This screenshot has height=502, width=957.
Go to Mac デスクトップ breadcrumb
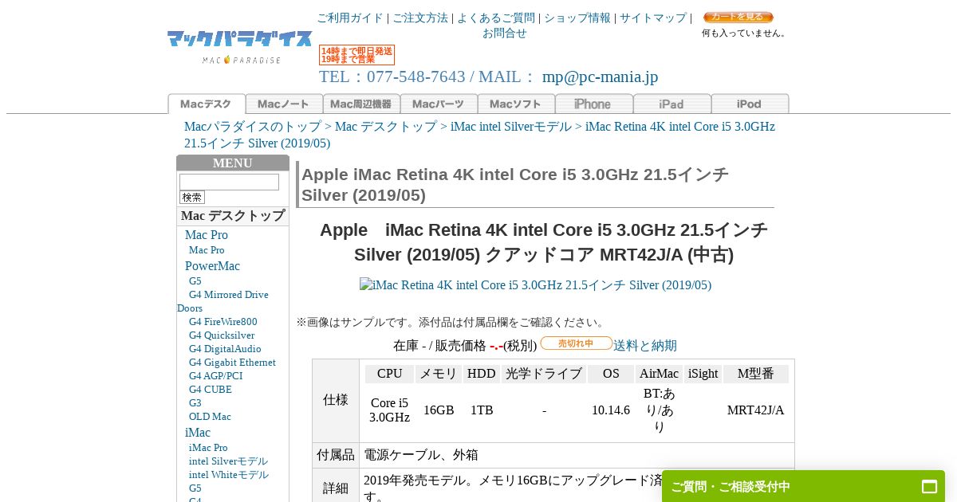pos(386,126)
